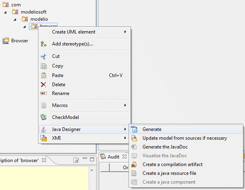Select the modeliosoft label in tree
Image resolution: width=245 pixels, height=190 pixels.
coord(34,12)
